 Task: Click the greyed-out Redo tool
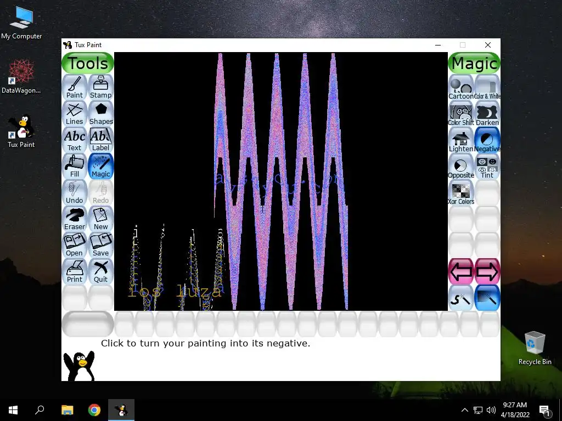[x=101, y=192]
